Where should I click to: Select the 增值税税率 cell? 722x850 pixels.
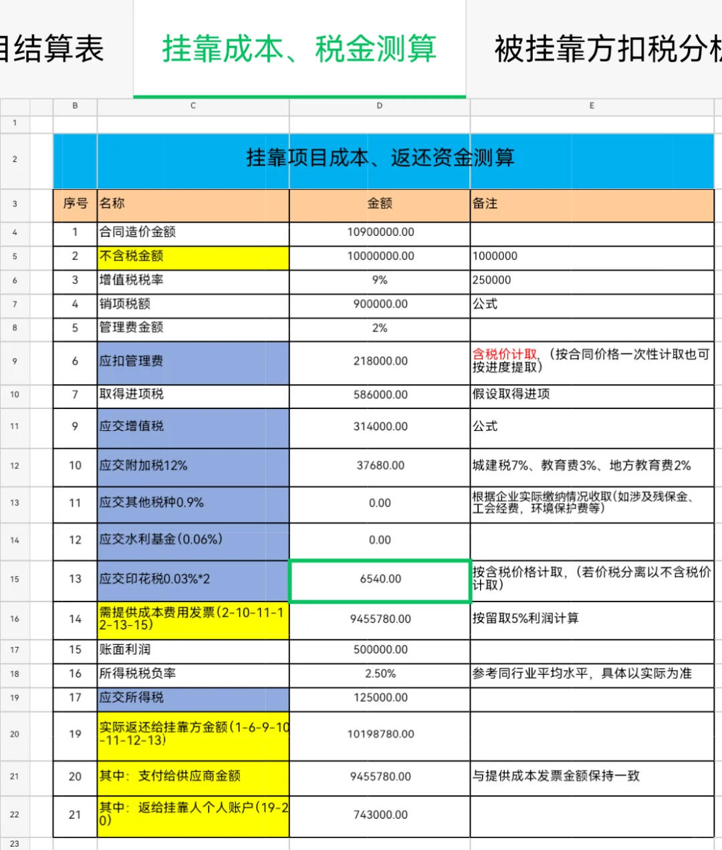coord(193,281)
